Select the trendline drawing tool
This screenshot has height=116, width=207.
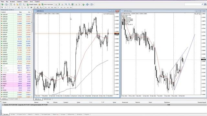(x=16, y=7)
